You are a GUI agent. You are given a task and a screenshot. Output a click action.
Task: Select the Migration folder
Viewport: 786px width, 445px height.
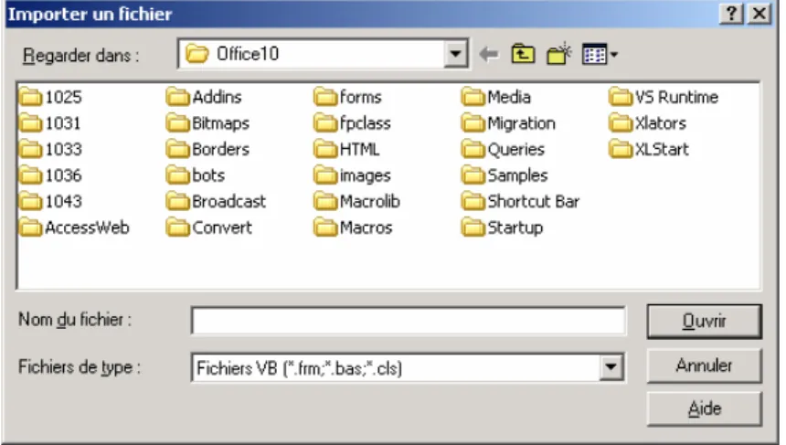pyautogui.click(x=509, y=123)
